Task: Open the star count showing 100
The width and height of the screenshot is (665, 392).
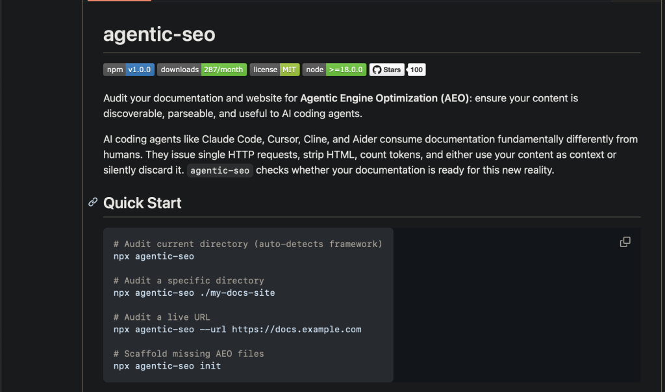Action: click(x=416, y=70)
